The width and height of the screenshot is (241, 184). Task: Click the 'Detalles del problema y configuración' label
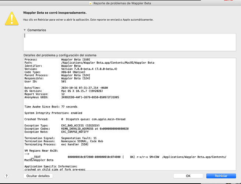(x=60, y=55)
